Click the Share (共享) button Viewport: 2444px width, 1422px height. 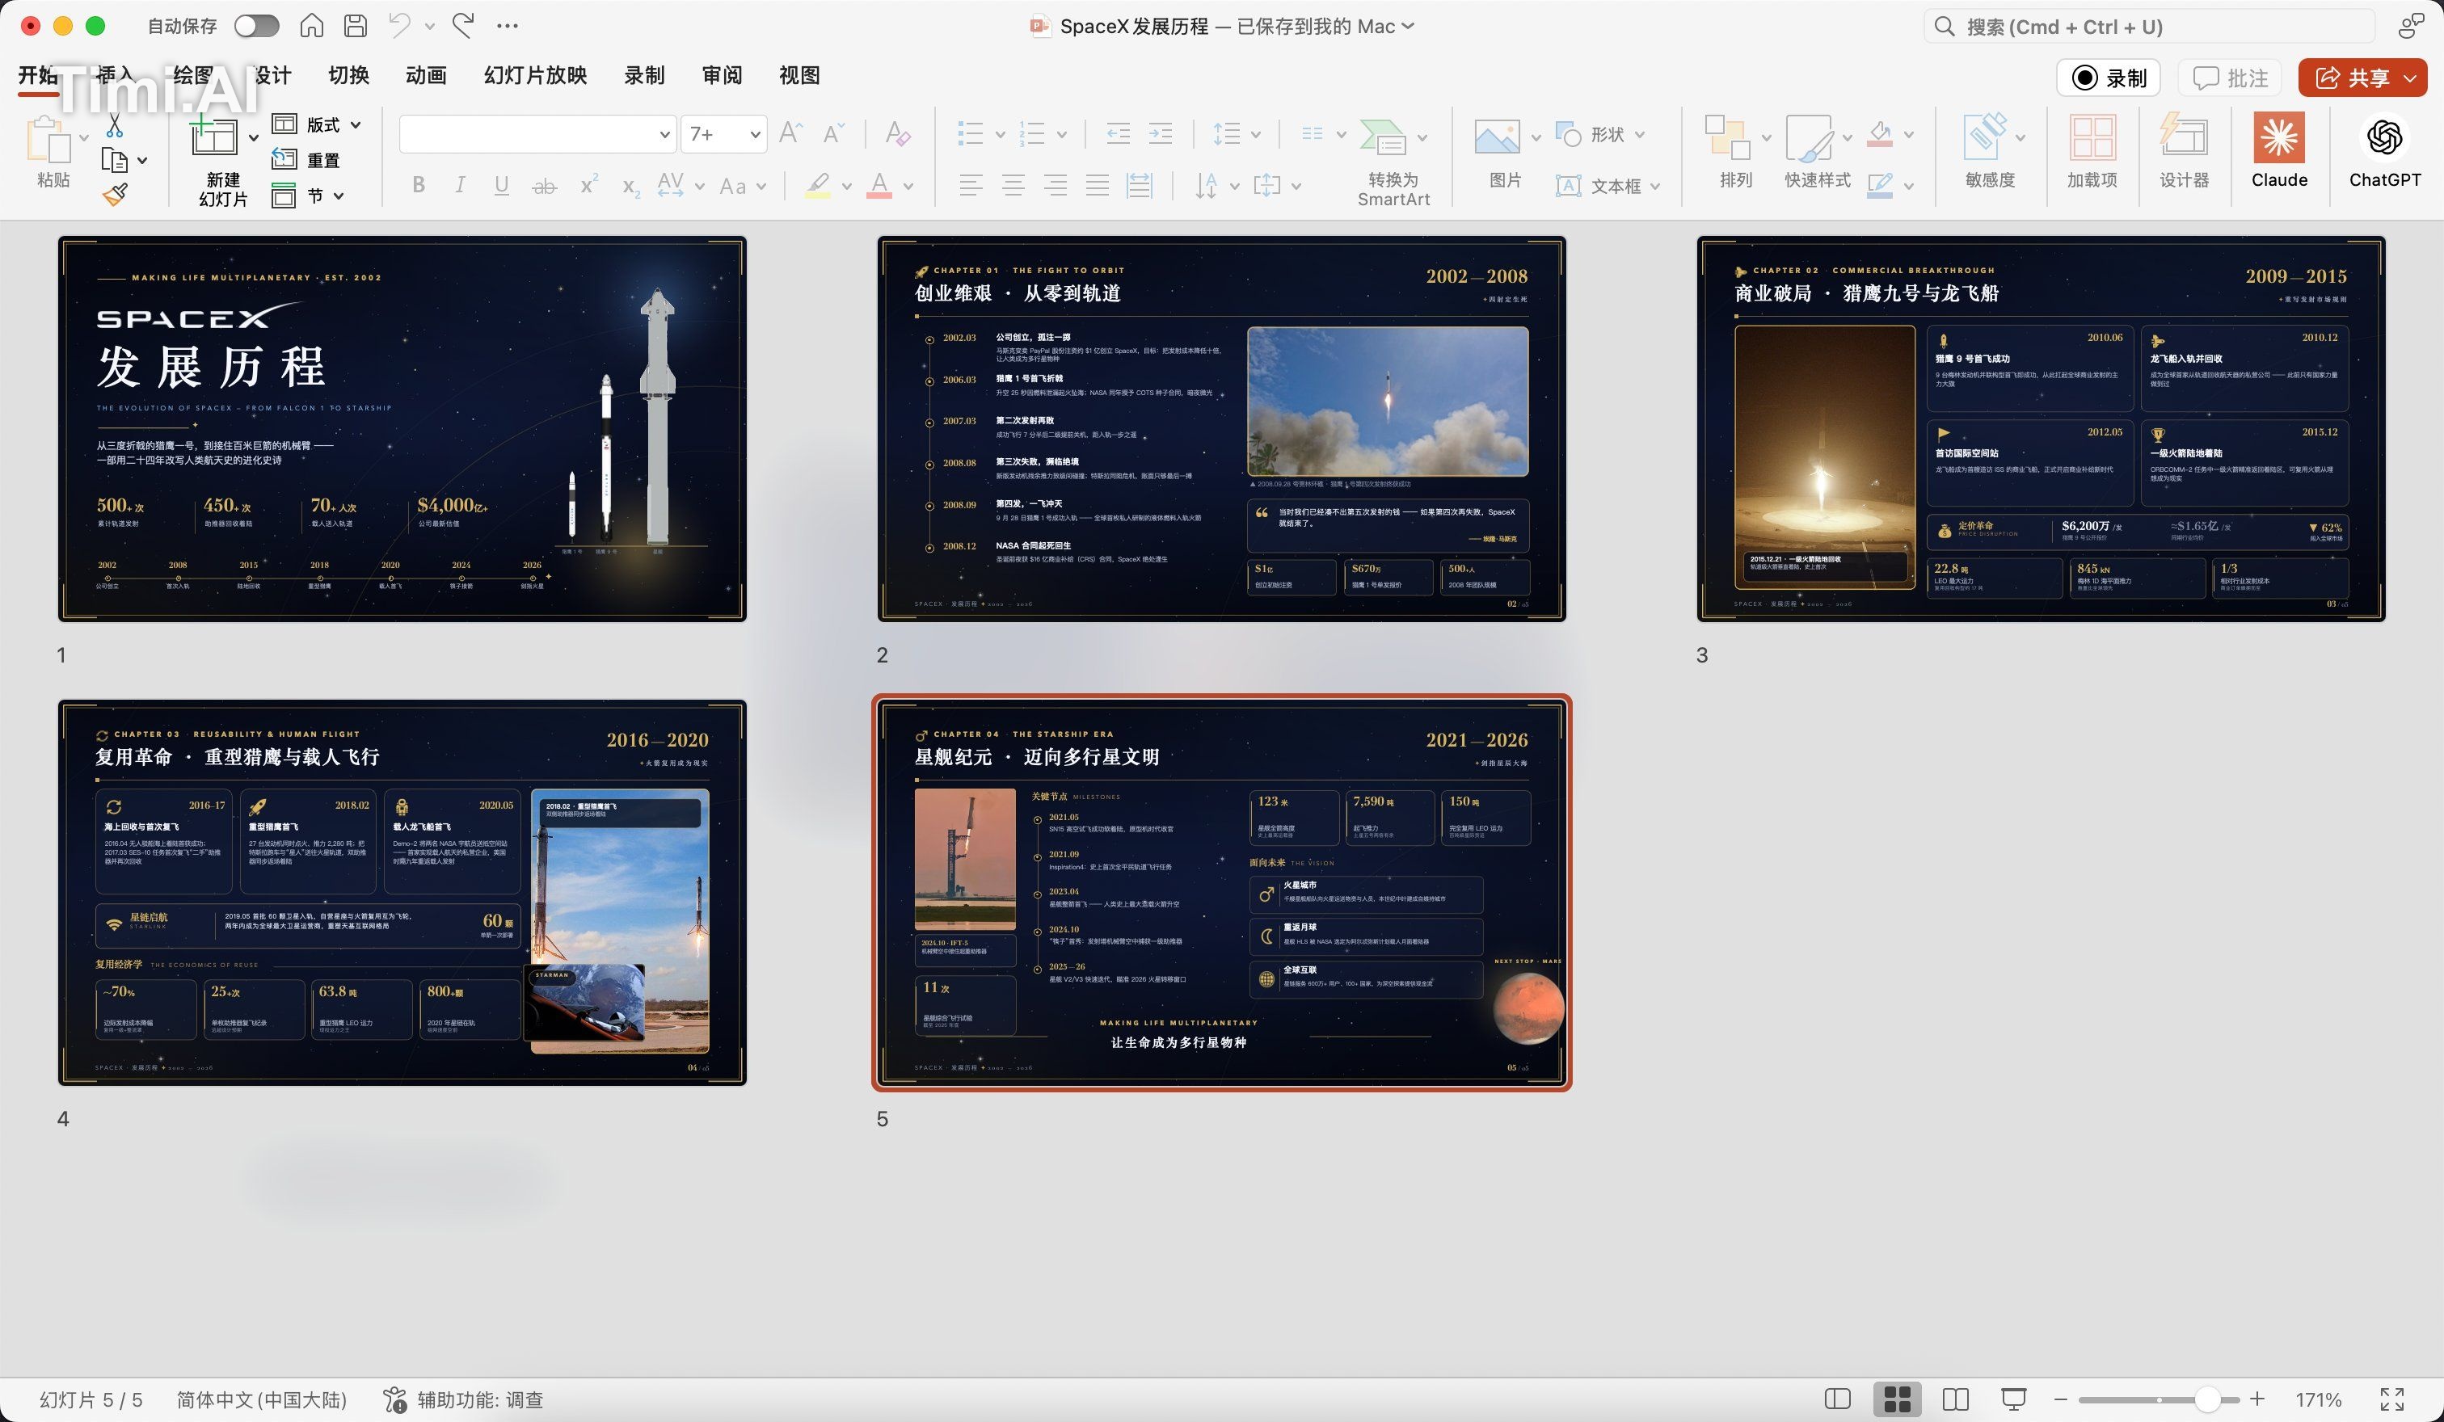[x=2362, y=78]
